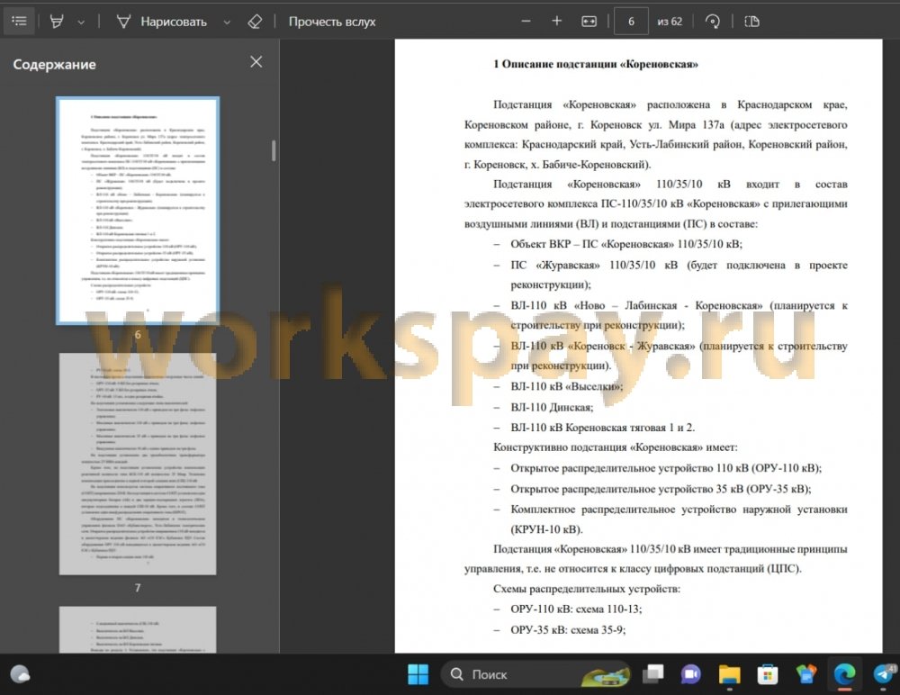
Task: Rotate the page icon
Action: coord(712,22)
